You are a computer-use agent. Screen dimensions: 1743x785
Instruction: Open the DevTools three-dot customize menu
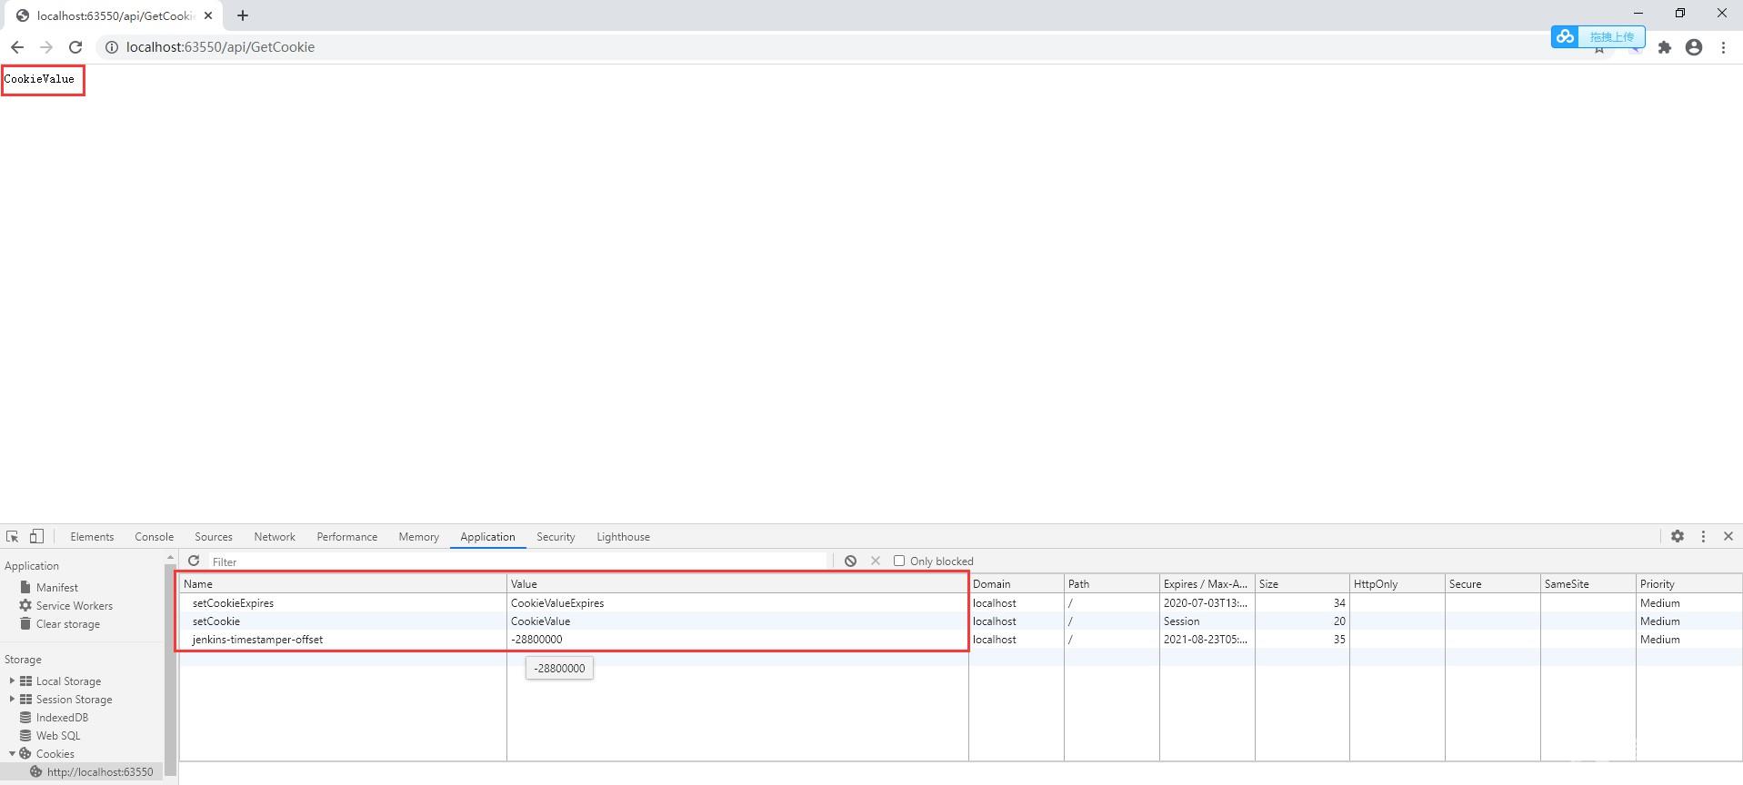(x=1703, y=537)
